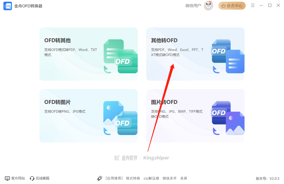Screen dimensions: 284x184
Task: Open the 微信多开 recommended app link
Action: coord(170,178)
